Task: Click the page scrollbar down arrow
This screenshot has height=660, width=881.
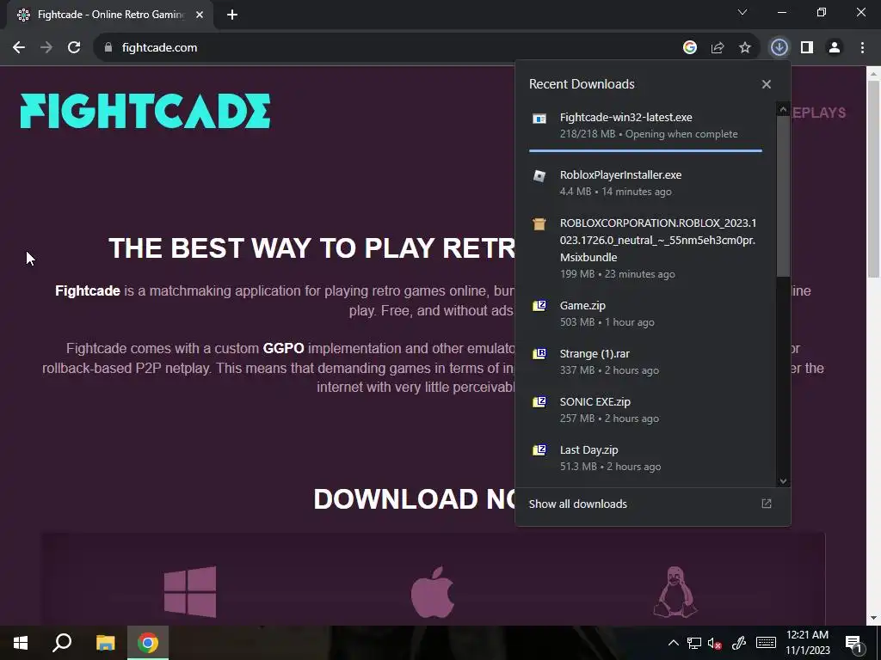Action: [x=873, y=618]
